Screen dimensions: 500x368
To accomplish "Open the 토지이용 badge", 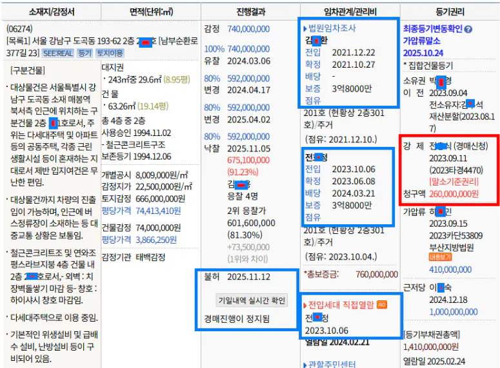I will pyautogui.click(x=109, y=53).
